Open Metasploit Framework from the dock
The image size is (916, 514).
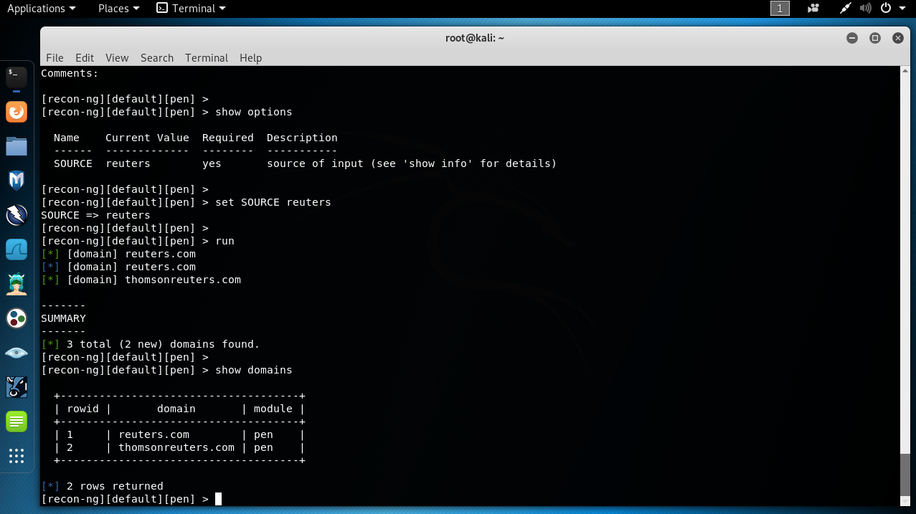[16, 181]
